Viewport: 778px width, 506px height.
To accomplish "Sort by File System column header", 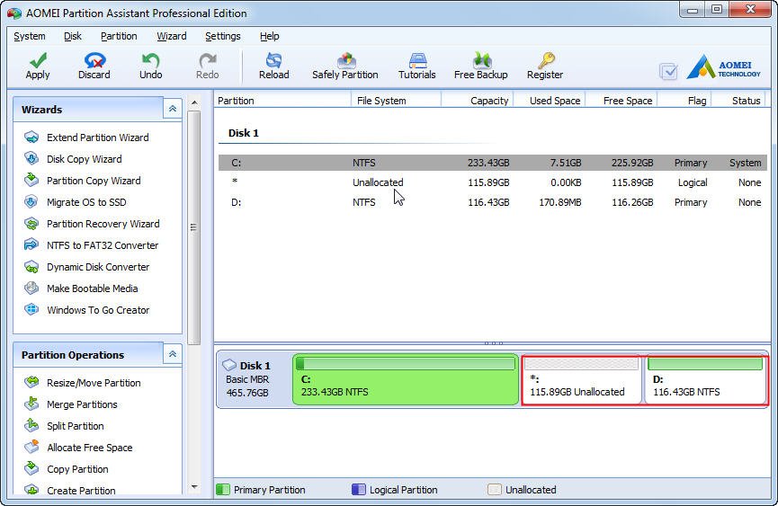I will (x=396, y=101).
